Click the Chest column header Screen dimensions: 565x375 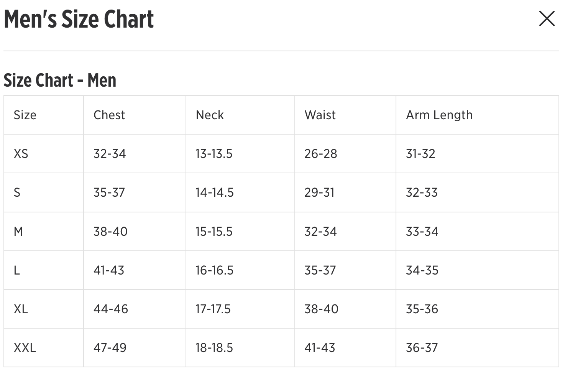(109, 115)
